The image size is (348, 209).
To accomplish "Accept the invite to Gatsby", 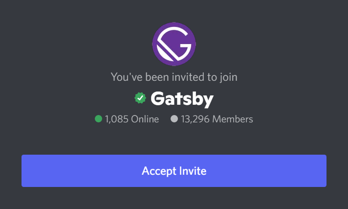I will (x=174, y=171).
